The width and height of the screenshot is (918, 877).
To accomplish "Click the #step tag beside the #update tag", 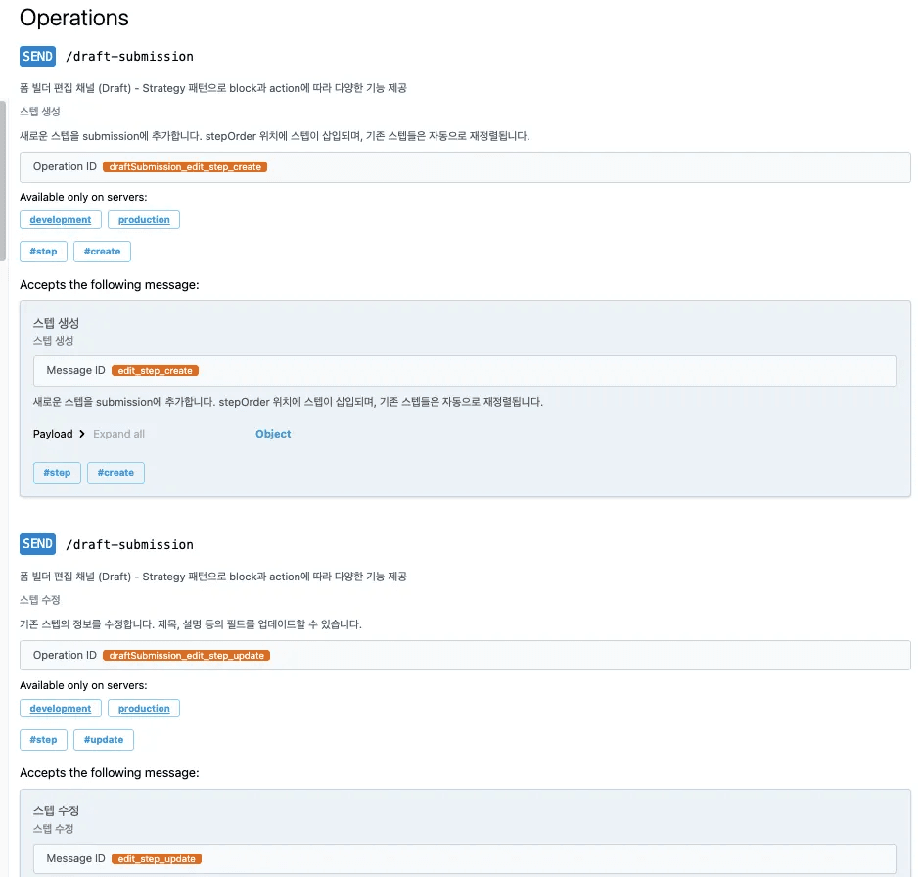I will pos(43,739).
